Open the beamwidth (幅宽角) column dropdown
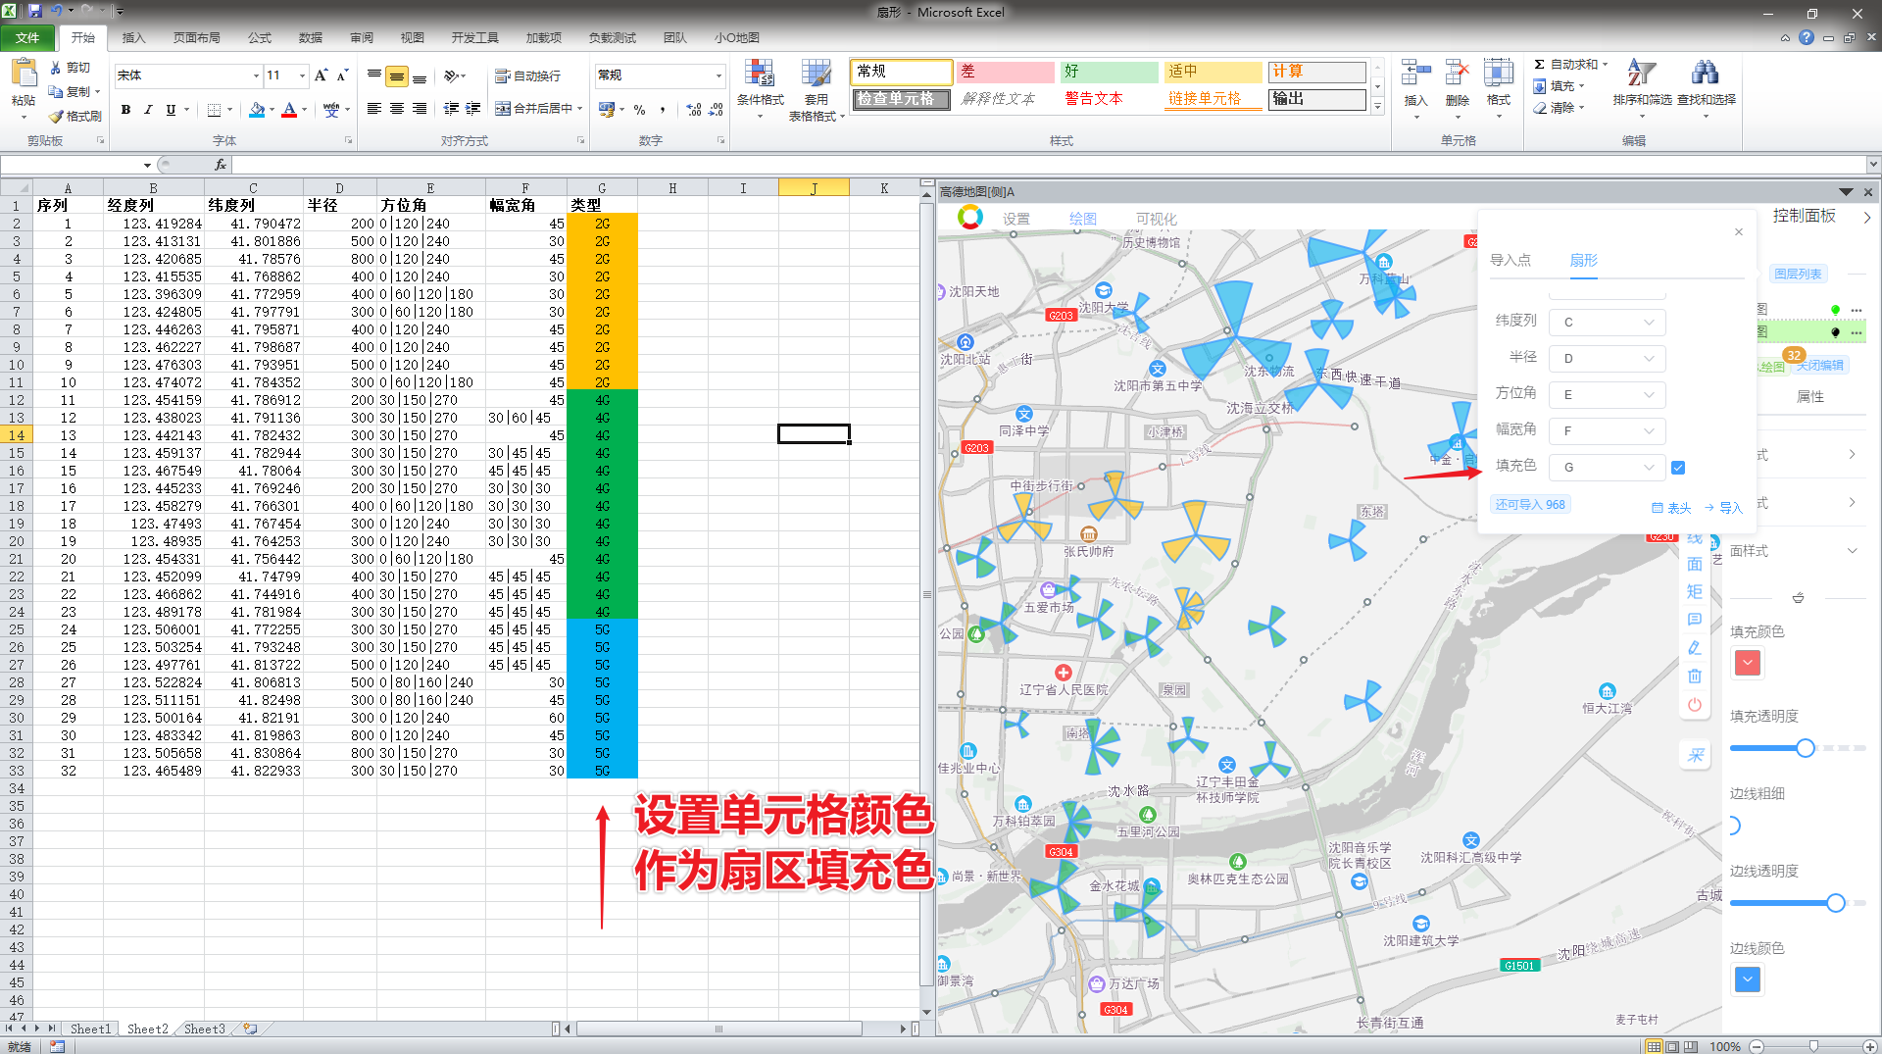 tap(1608, 430)
